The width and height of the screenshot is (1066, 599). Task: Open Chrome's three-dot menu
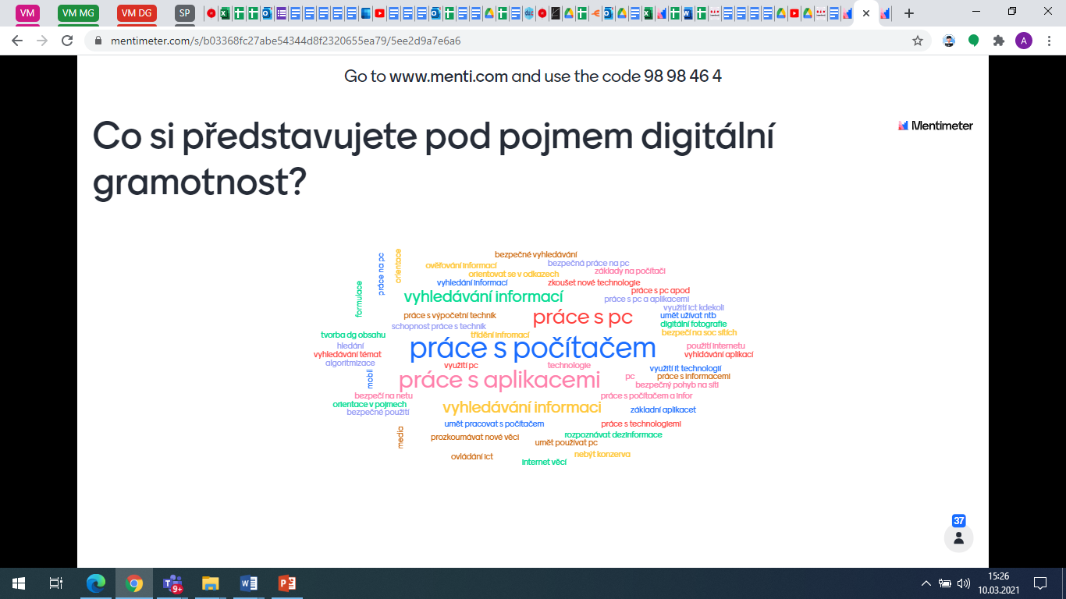1048,41
